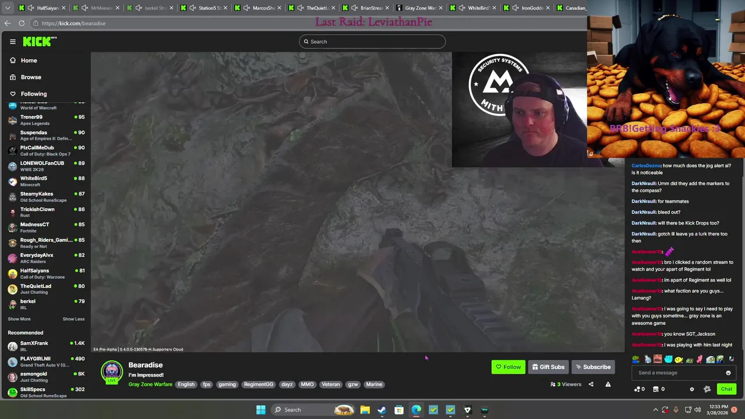Click the RegimentGG tag
This screenshot has width=745, height=419.
click(258, 384)
